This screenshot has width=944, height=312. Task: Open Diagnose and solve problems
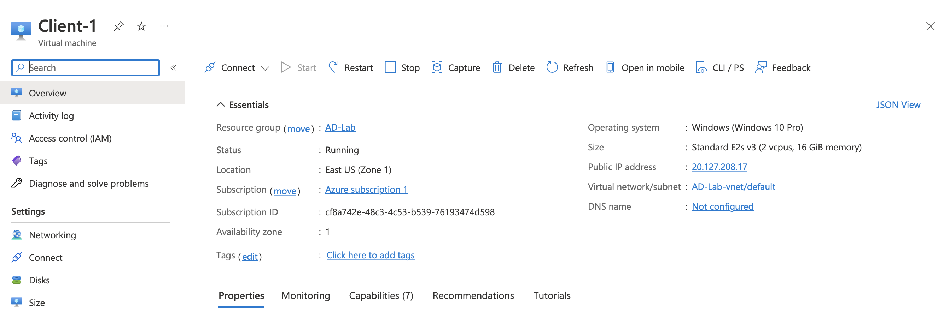pos(89,183)
